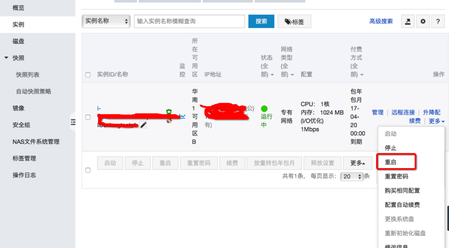Select 配置自动续费 from the dropdown menu
The image size is (449, 248).
click(x=402, y=205)
